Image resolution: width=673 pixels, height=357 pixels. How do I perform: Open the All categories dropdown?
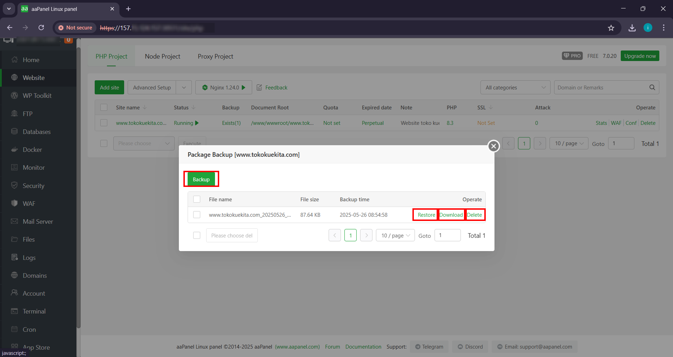(x=515, y=87)
